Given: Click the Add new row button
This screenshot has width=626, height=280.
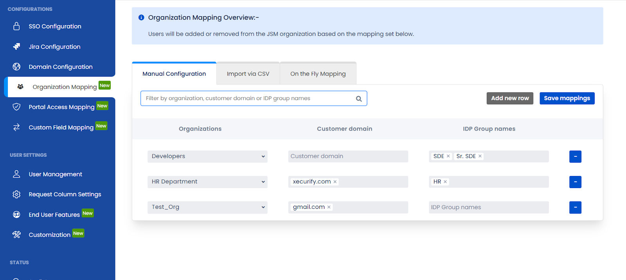Looking at the screenshot, I should pyautogui.click(x=510, y=98).
